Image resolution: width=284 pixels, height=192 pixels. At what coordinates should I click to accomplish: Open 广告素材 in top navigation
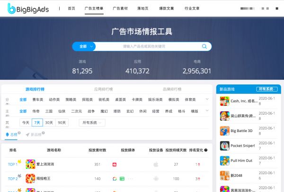tap(120, 8)
